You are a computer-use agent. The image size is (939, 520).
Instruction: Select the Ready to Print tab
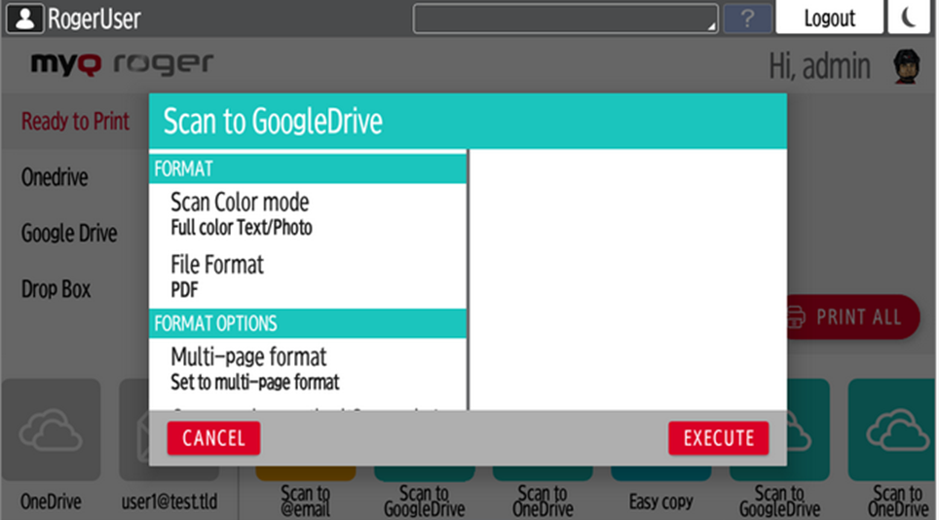[x=75, y=122]
